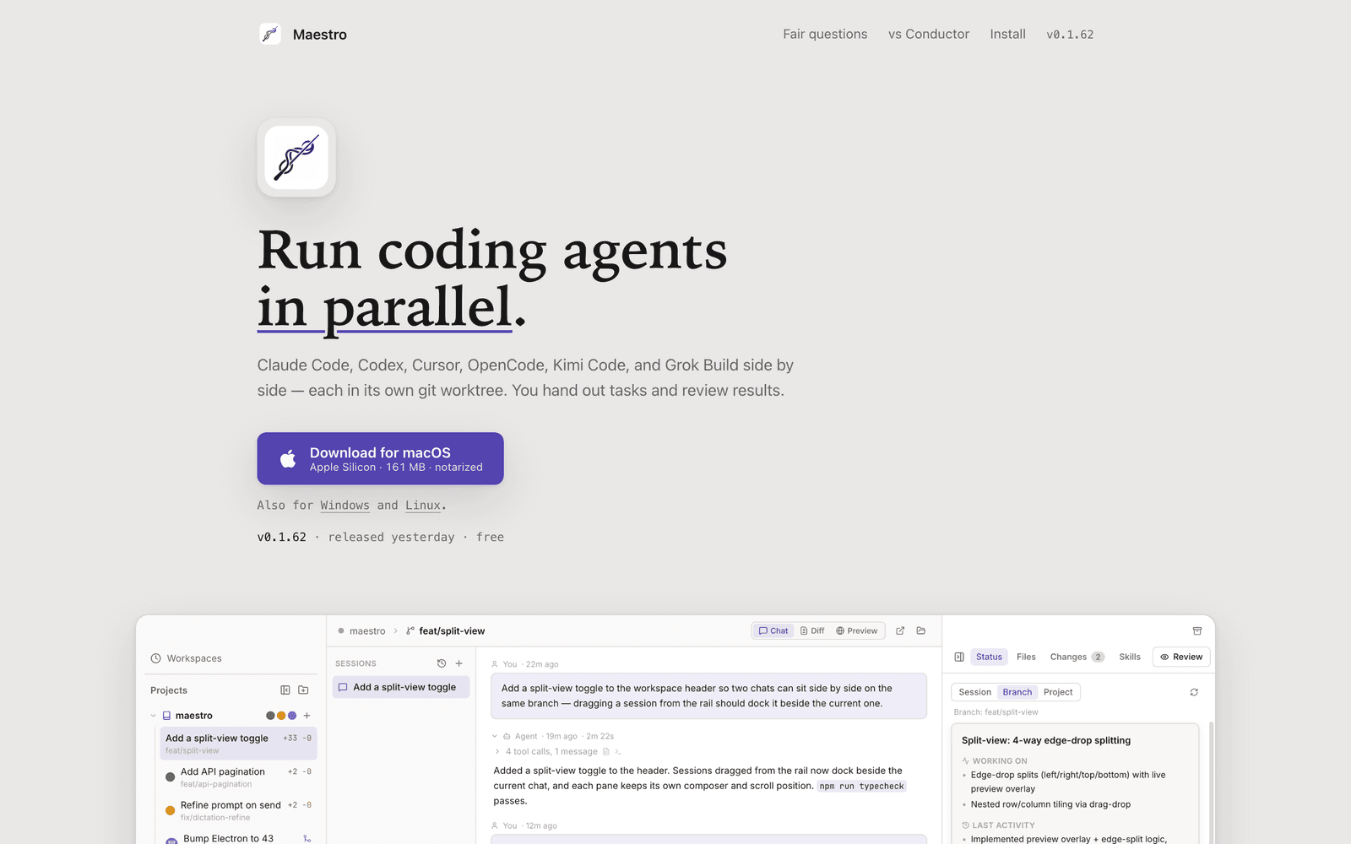
Task: Collapse sidebar via Projects panel icon
Action: pos(285,690)
